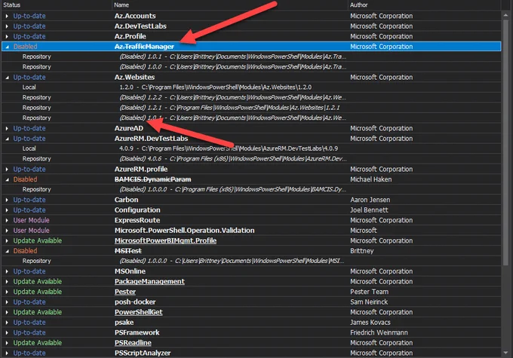Image resolution: width=513 pixels, height=358 pixels.
Task: Select MSITest repository 1.0.0.0 entry
Action: pos(232,261)
